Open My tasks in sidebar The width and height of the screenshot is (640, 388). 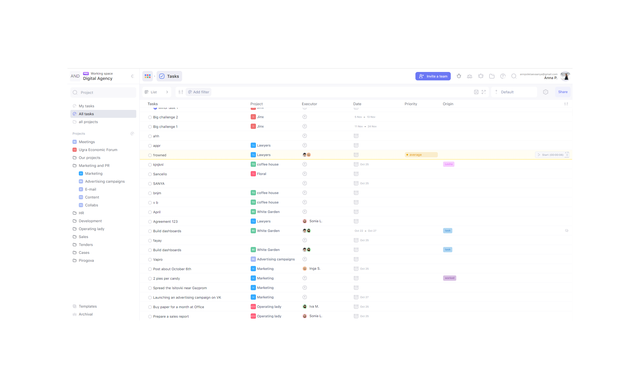[86, 106]
